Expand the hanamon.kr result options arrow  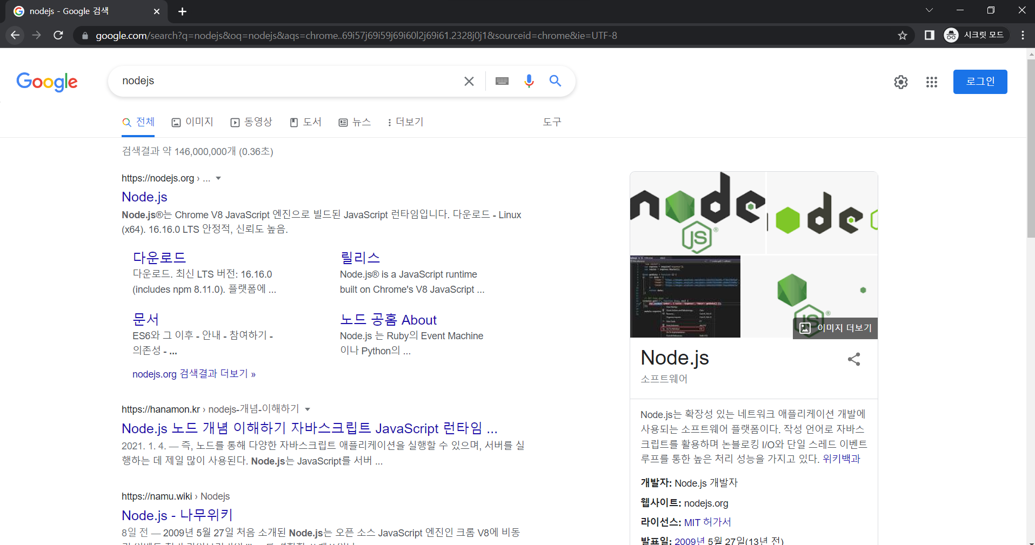(x=308, y=409)
